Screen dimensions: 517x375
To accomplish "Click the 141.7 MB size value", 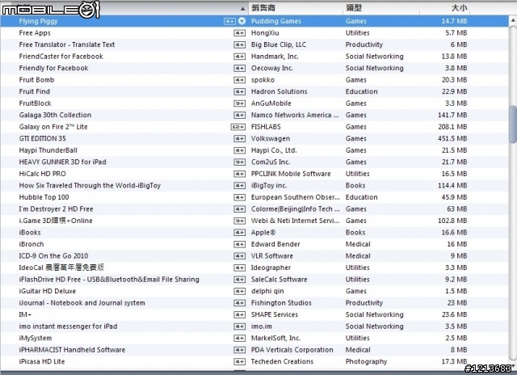I will [452, 115].
